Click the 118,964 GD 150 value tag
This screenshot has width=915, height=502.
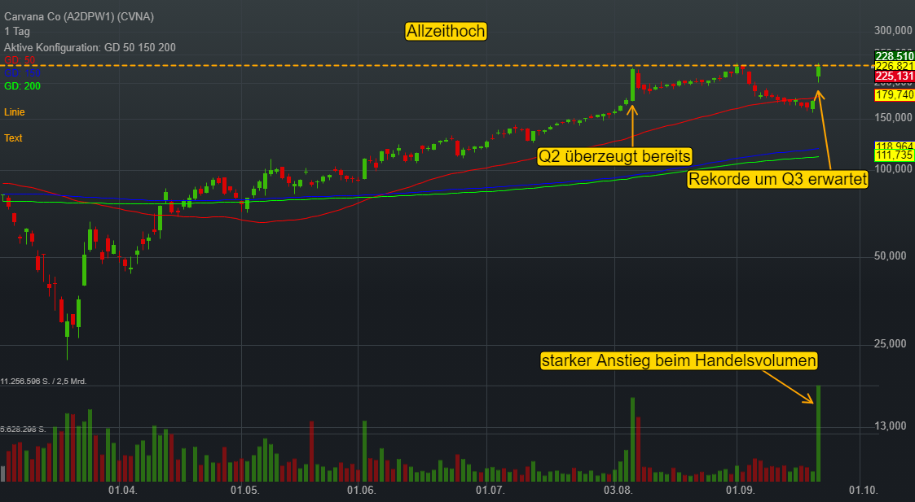tap(894, 146)
